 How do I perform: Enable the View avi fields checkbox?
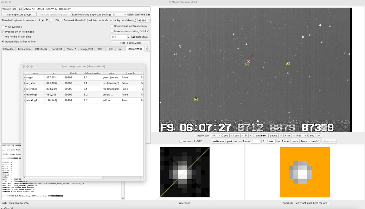(3, 27)
